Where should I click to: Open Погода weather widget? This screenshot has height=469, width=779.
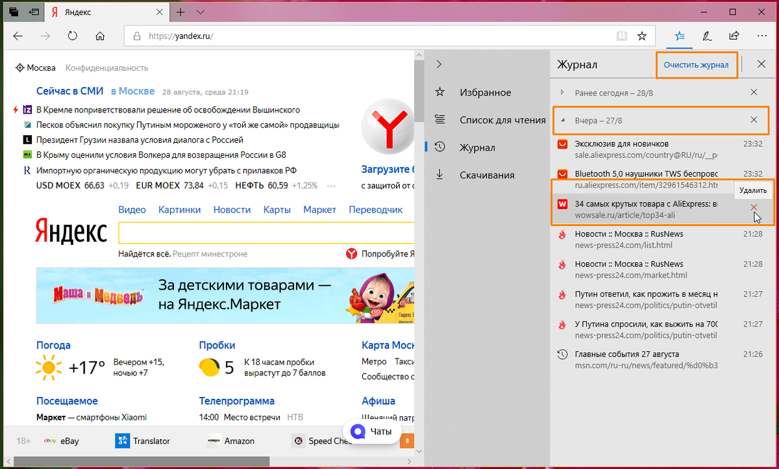pyautogui.click(x=53, y=345)
